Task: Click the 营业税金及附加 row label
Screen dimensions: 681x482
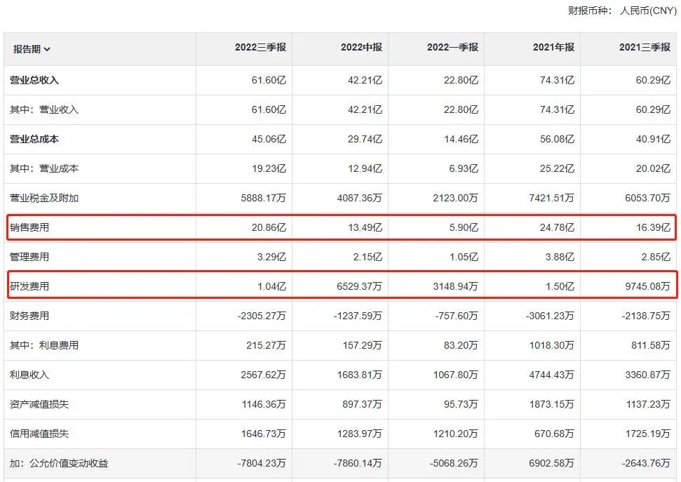Action: point(43,199)
